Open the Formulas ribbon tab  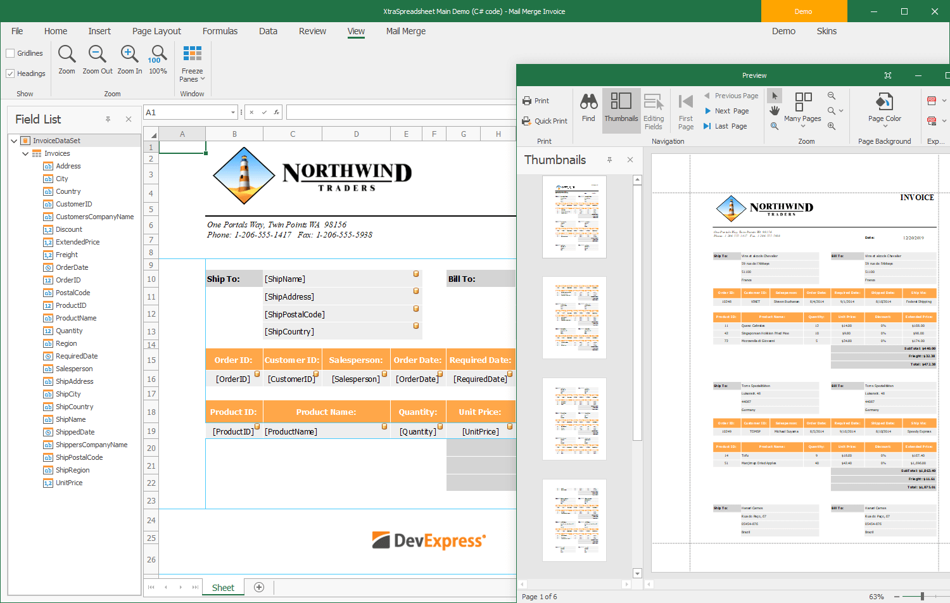pos(220,31)
